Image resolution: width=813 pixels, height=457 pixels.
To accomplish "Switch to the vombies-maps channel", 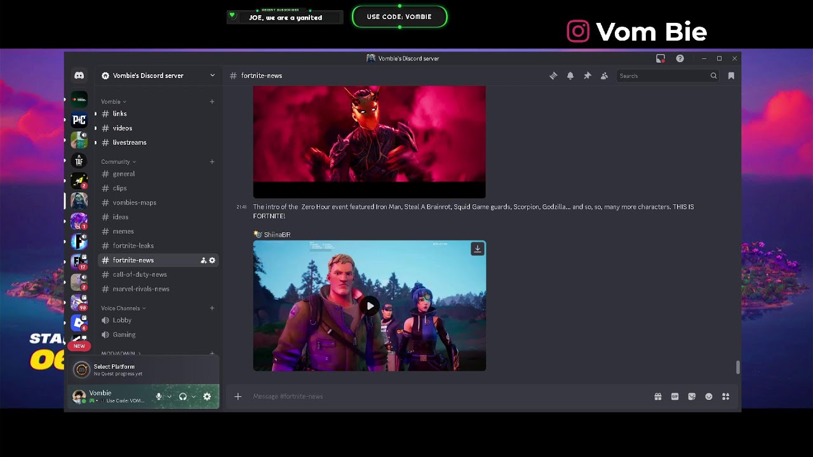I will coord(158,202).
